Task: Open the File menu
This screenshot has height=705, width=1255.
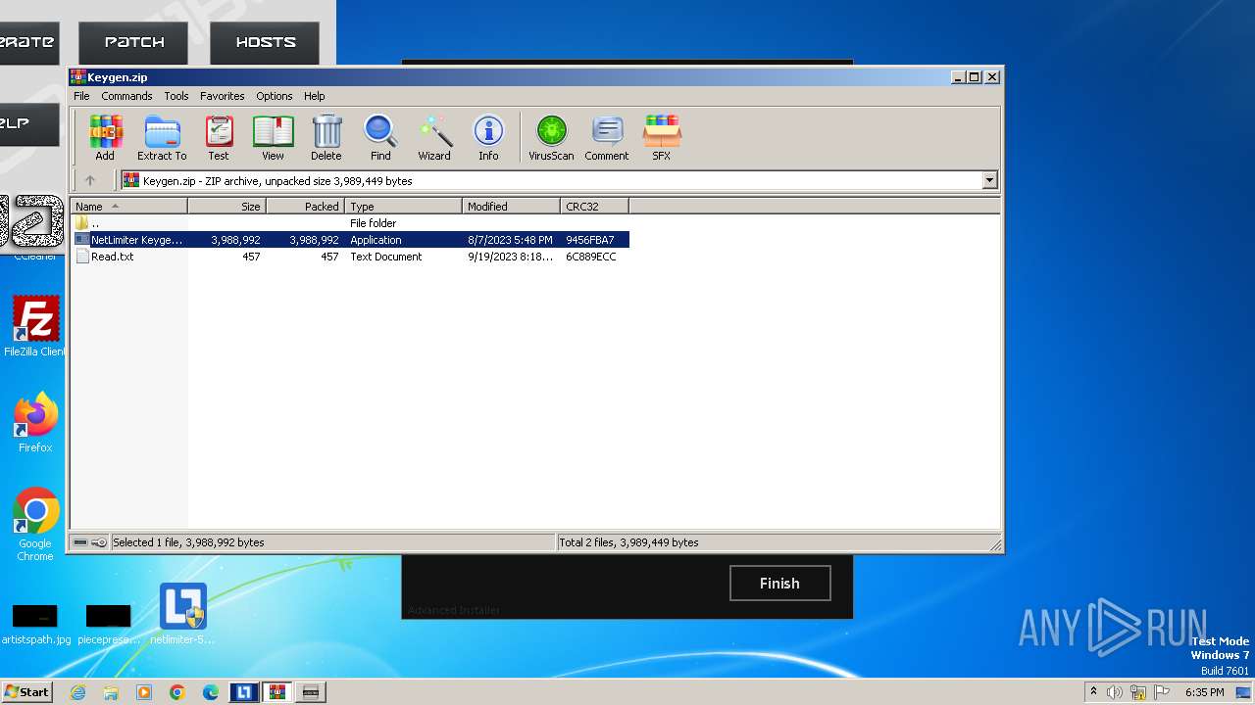Action: point(81,96)
